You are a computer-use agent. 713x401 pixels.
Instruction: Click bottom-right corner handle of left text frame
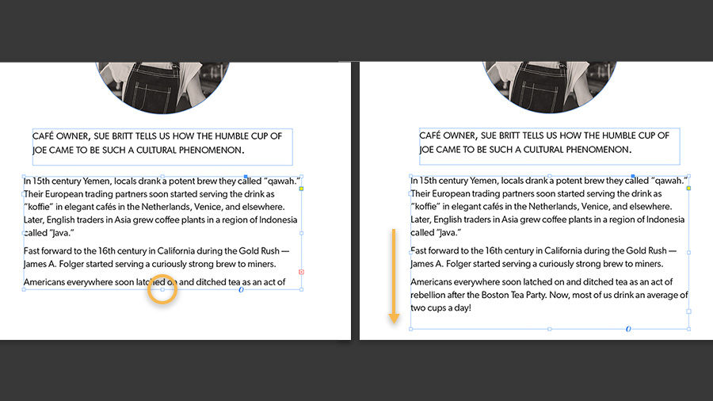(x=302, y=289)
